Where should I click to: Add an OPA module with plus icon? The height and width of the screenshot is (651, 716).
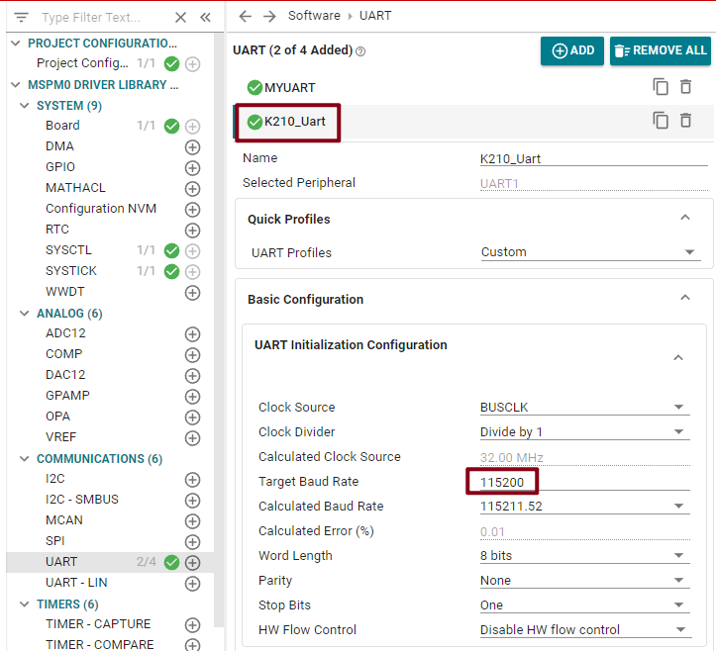pos(192,418)
